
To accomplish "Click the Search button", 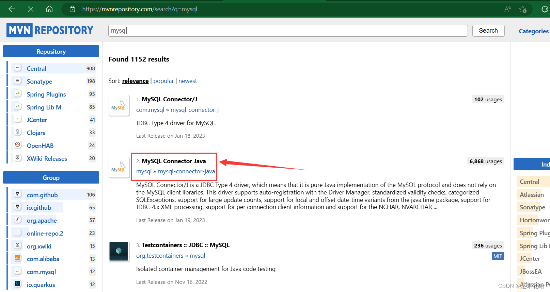I will click(488, 31).
